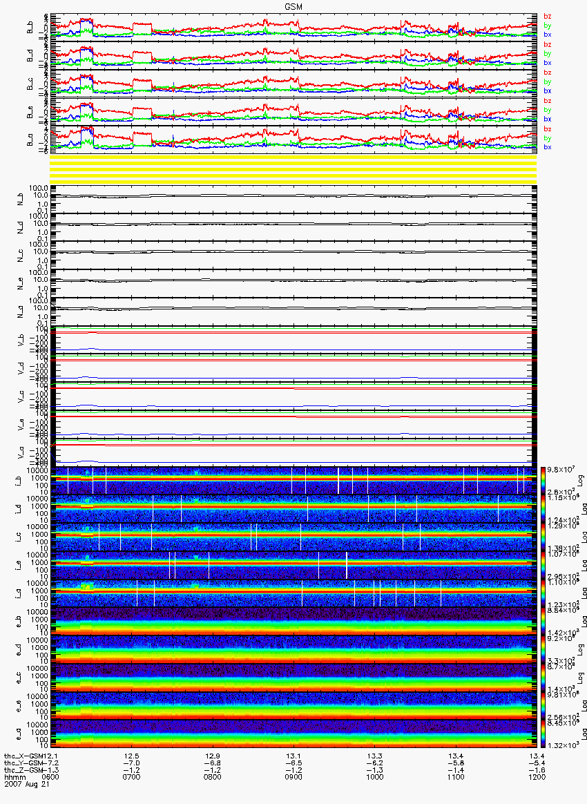This screenshot has height=804, width=587.
Task: Click the "12.5" X-GSM position value
Action: pyautogui.click(x=132, y=756)
